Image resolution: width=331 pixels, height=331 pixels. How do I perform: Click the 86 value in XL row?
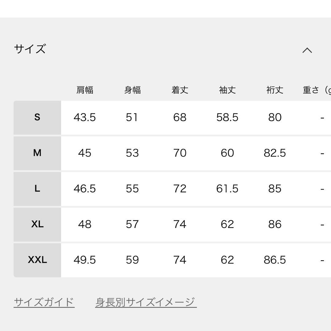pos(275,224)
